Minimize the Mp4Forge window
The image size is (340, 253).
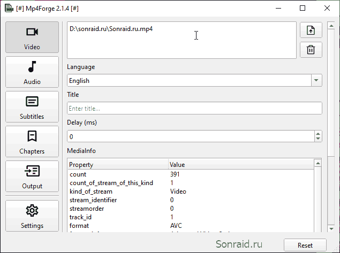coord(278,8)
